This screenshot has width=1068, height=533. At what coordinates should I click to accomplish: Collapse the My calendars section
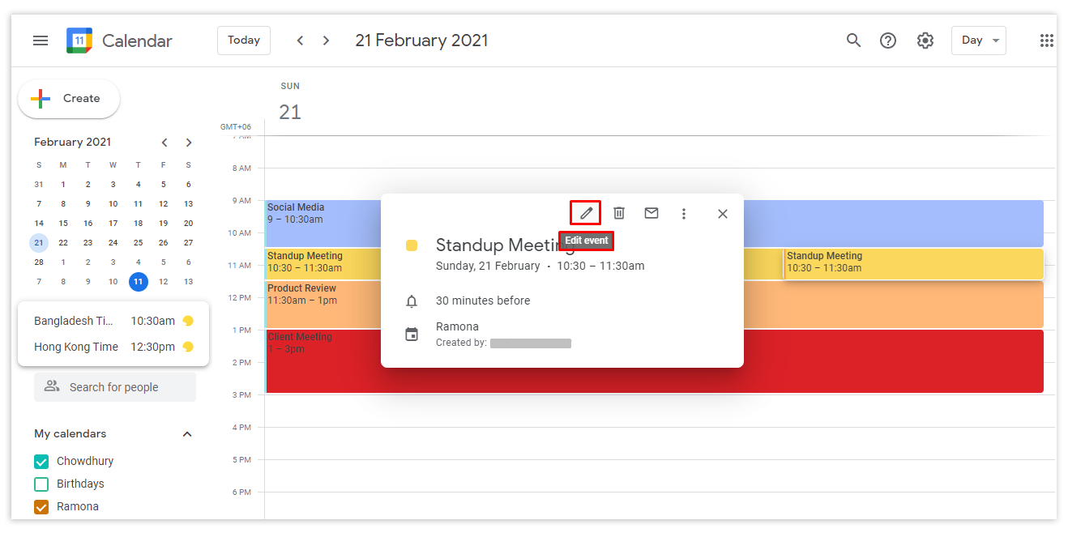pos(187,434)
